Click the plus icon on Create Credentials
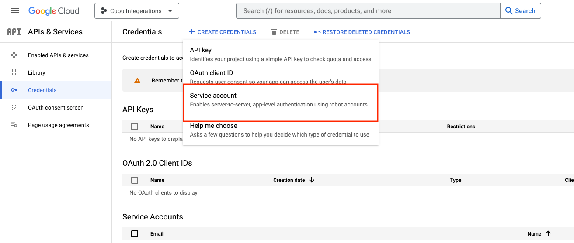574x243 pixels. coord(192,32)
